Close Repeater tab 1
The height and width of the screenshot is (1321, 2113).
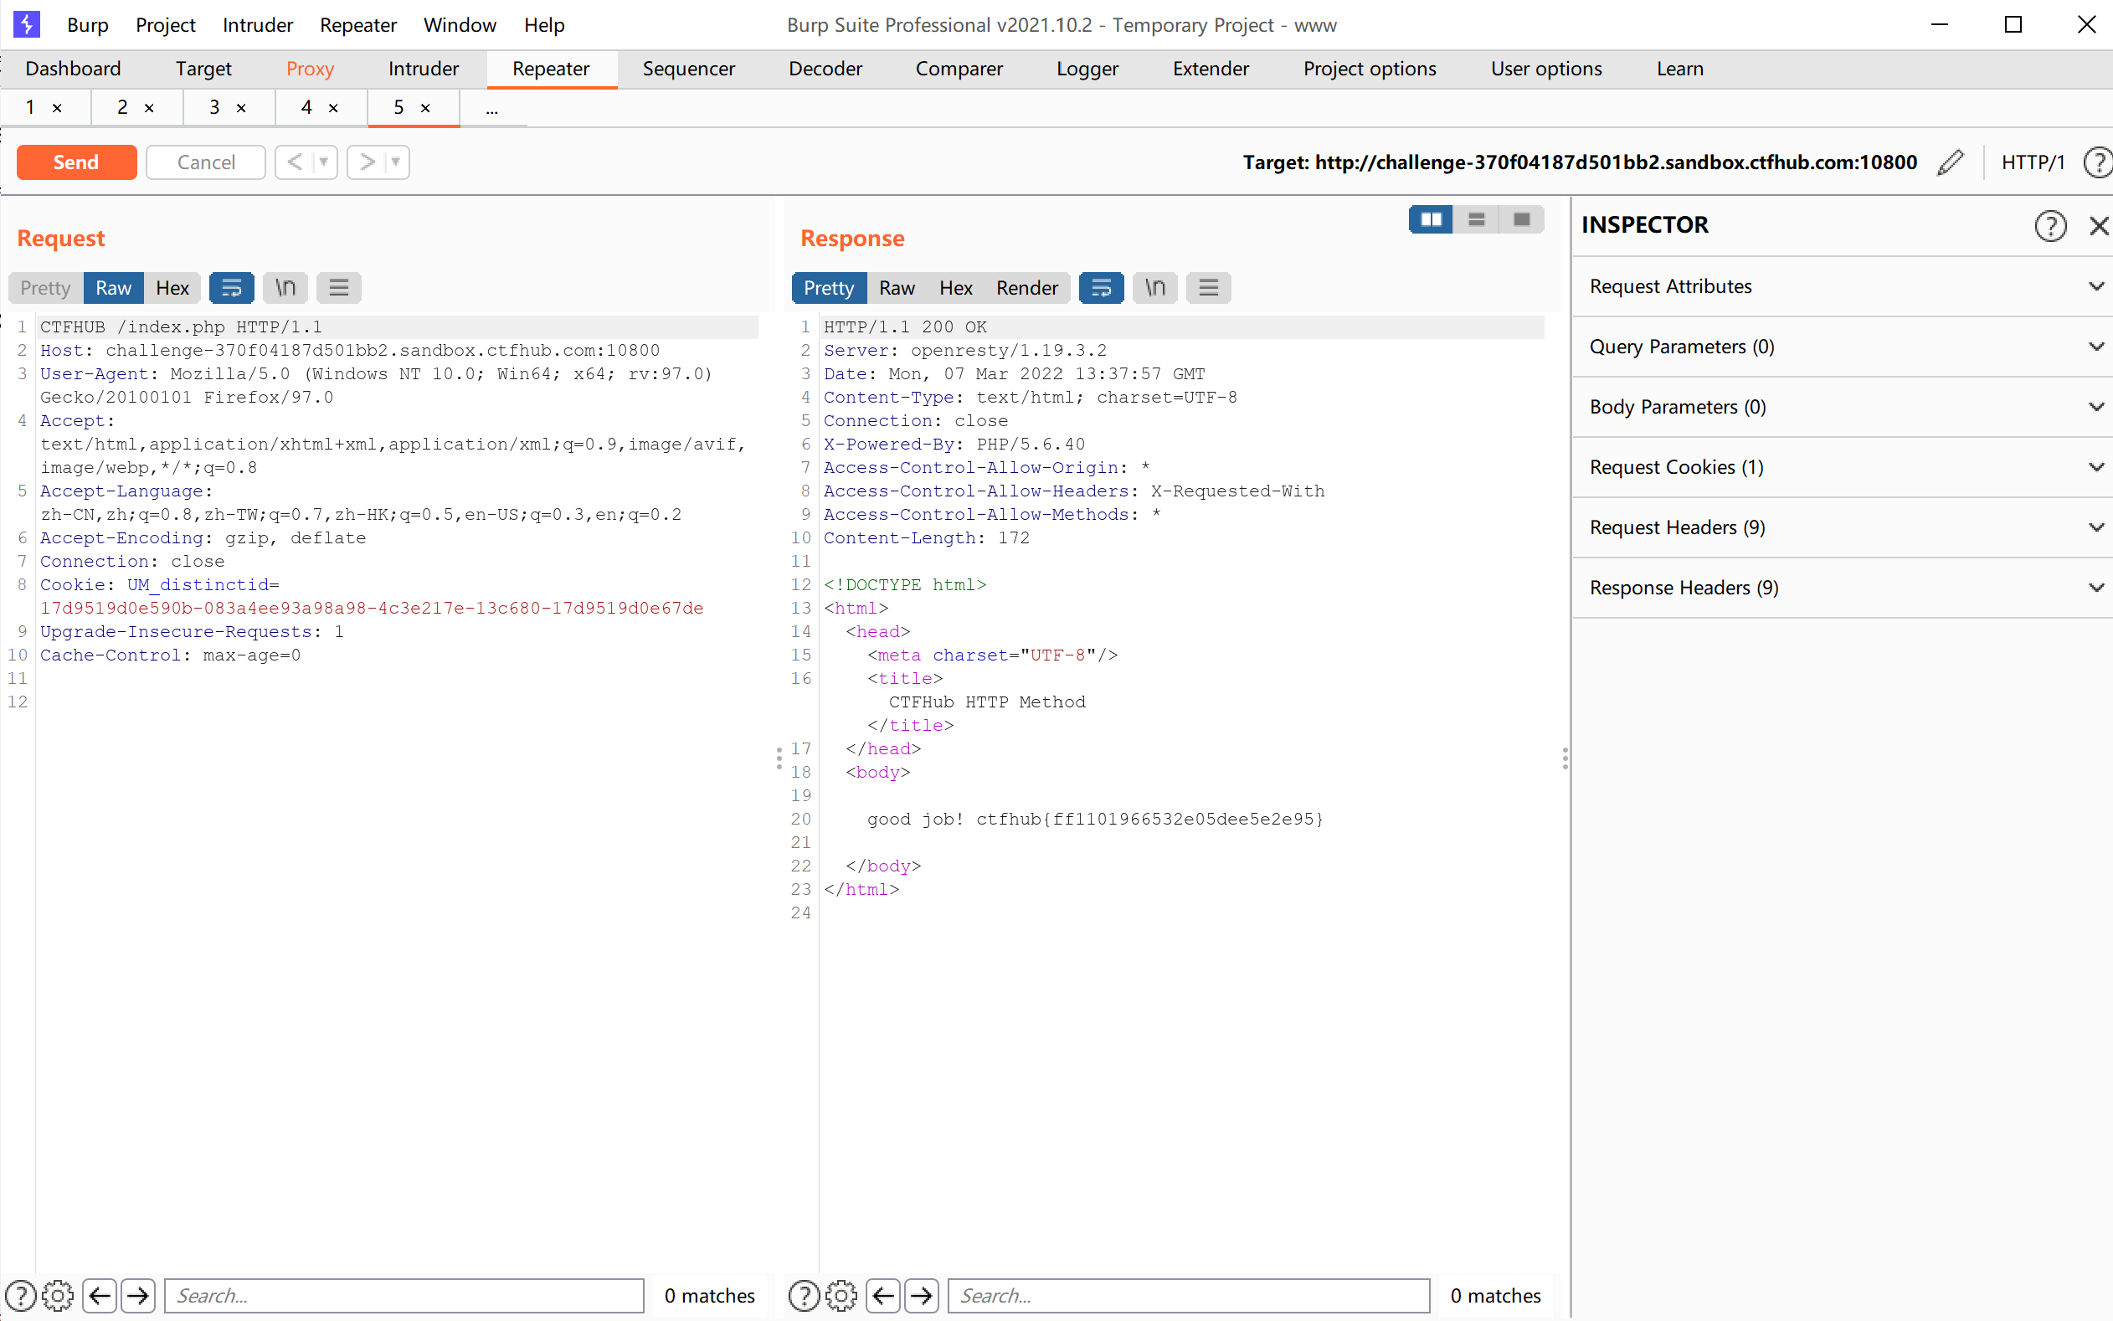(58, 108)
